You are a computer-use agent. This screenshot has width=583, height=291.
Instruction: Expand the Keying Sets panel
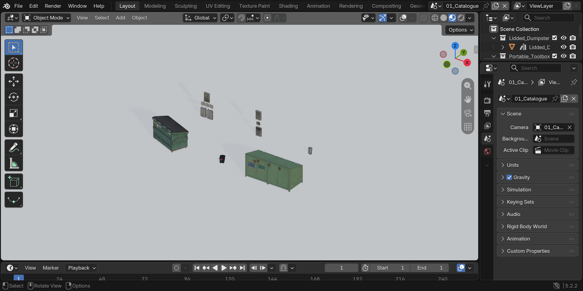click(x=537, y=202)
